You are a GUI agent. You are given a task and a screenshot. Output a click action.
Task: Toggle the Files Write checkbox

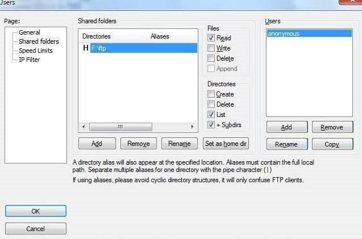click(211, 48)
